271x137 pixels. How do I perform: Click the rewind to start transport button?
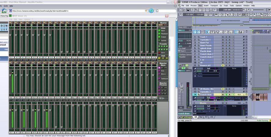click(269, 10)
